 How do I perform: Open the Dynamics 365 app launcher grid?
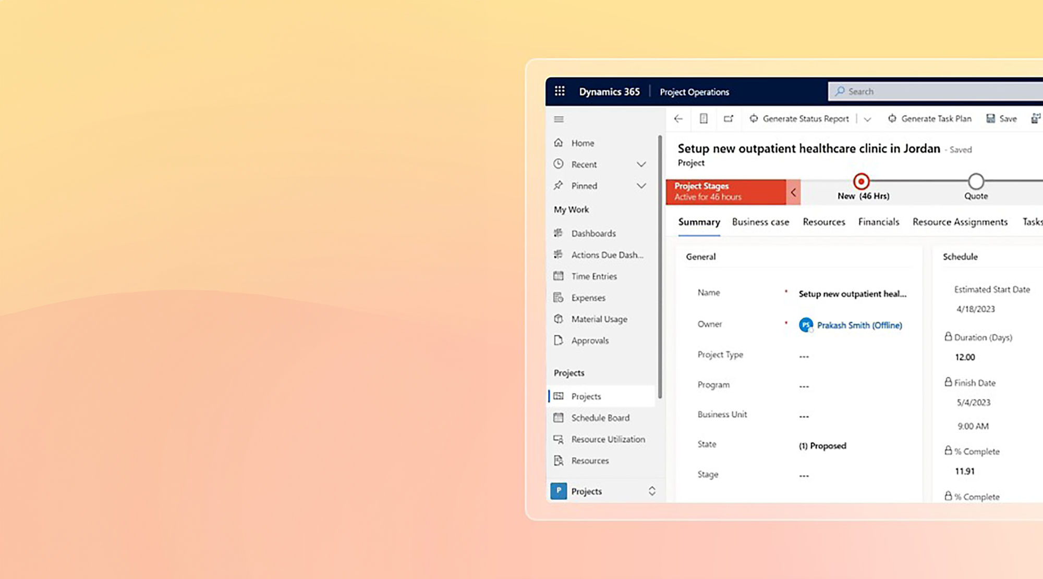click(560, 91)
